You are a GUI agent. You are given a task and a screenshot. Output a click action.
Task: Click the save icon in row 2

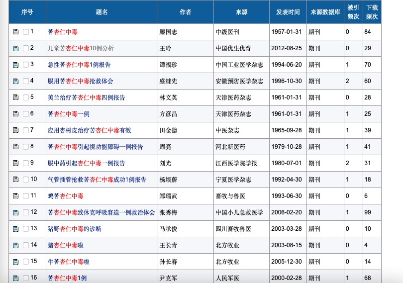click(x=16, y=48)
